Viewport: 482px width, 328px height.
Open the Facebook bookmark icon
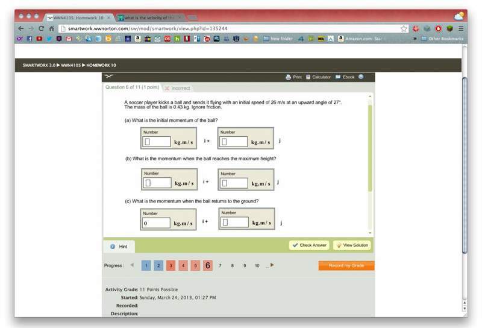click(x=30, y=39)
